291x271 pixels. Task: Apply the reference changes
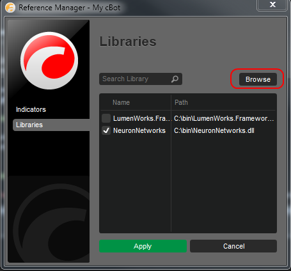point(143,246)
